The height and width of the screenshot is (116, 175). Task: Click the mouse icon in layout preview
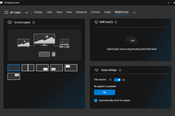(x=54, y=54)
